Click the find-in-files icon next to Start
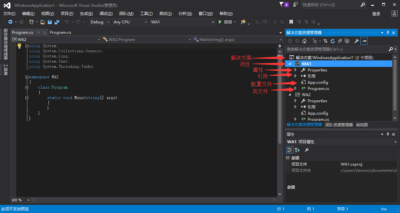This screenshot has width=400, height=213. coord(243,22)
